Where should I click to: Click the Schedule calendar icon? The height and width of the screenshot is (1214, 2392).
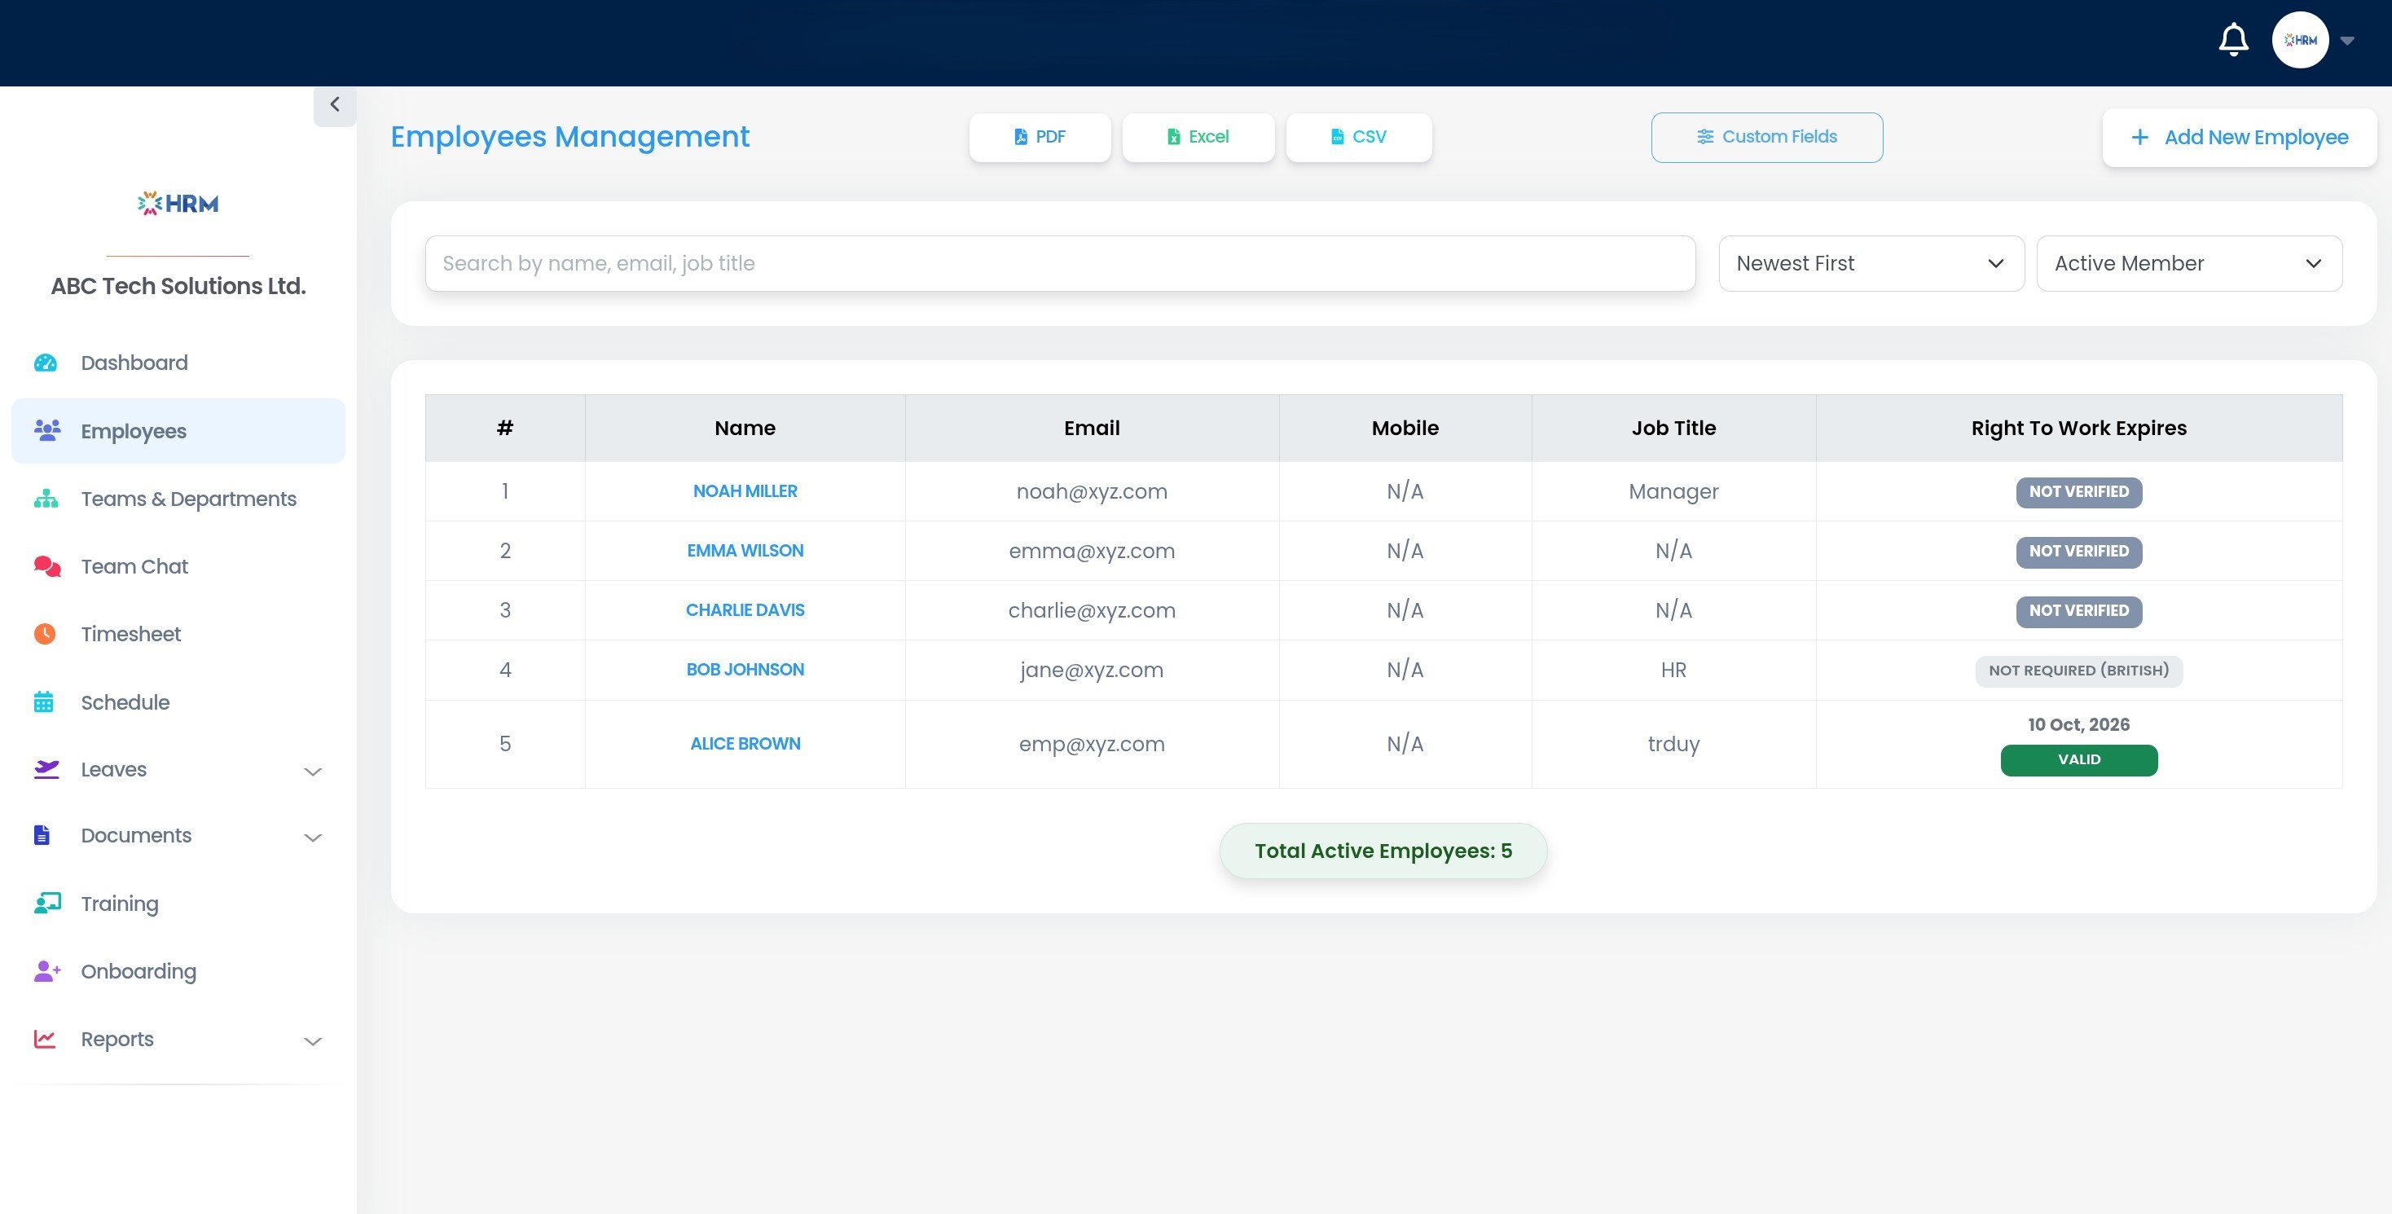coord(44,702)
